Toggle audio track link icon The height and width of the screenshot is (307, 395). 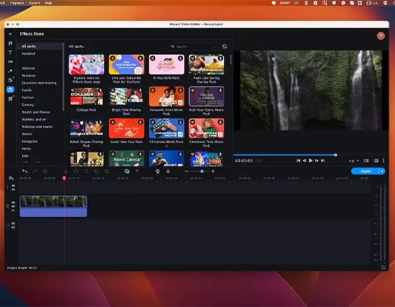point(13,227)
